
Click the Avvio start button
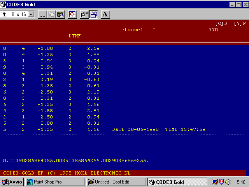tap(13, 182)
